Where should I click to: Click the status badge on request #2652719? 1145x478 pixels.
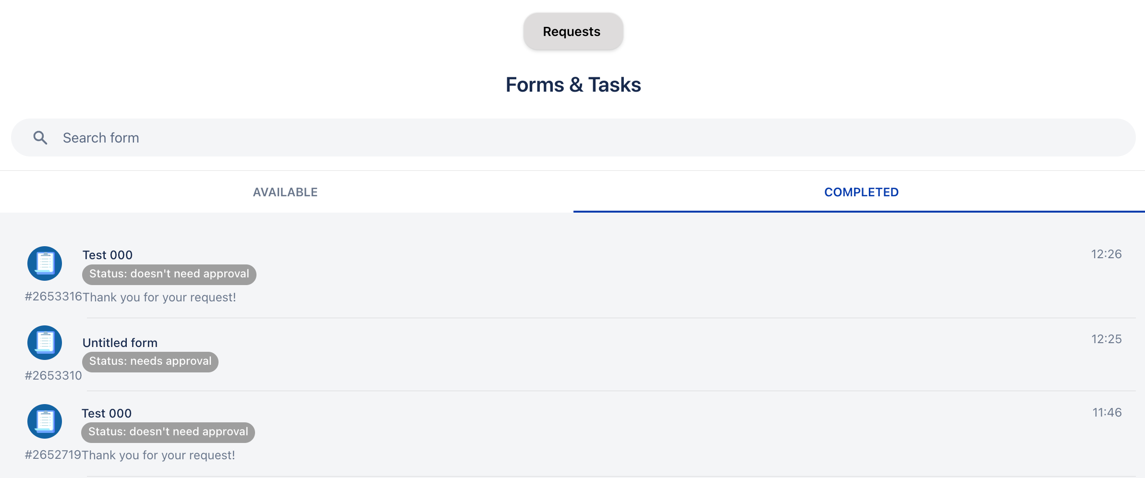[168, 432]
